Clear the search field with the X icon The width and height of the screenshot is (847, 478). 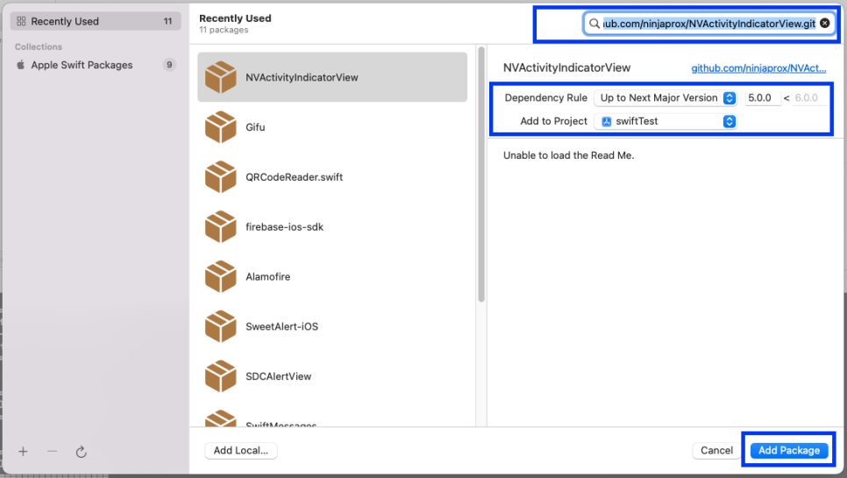[x=825, y=23]
